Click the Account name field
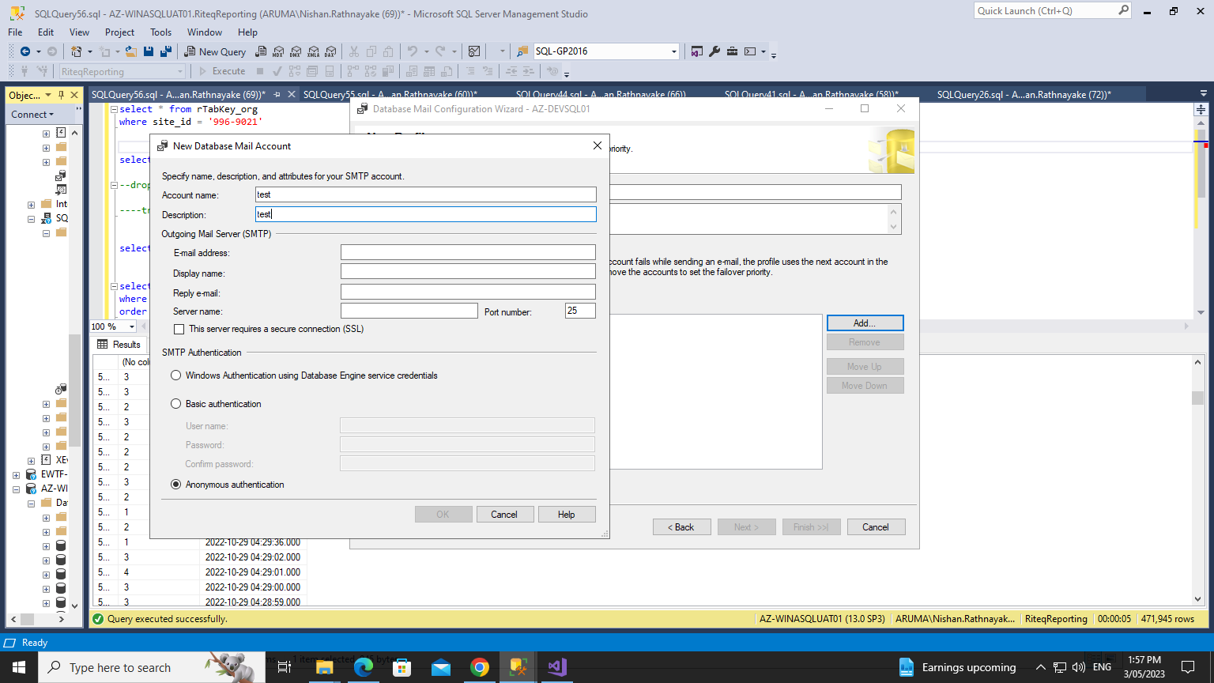The width and height of the screenshot is (1214, 683). tap(426, 194)
